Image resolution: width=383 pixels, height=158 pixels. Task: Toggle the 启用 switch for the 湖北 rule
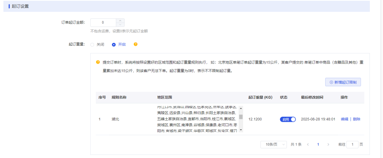288,119
